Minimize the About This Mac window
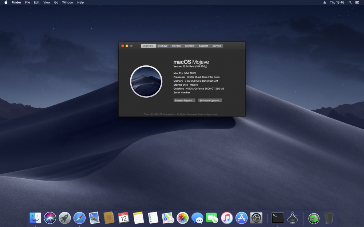 pos(127,46)
